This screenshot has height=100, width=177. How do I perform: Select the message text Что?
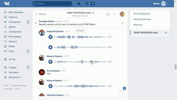tap(49, 74)
